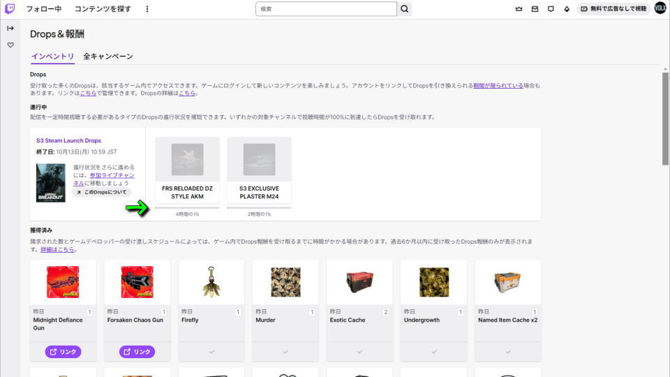
Task: Select FRS RELOADED DZ STYLE AKM drop
Action: click(187, 170)
